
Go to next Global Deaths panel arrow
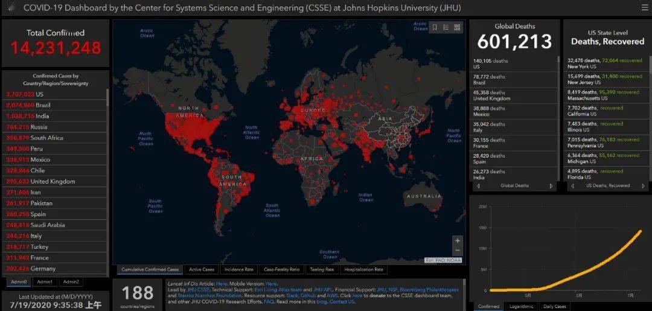pos(551,186)
